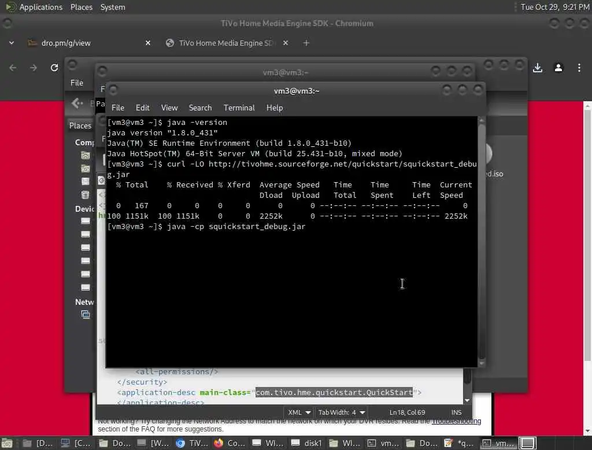Switch to the Co... Firefox taskbar entry
The height and width of the screenshot is (450, 592).
(230, 443)
